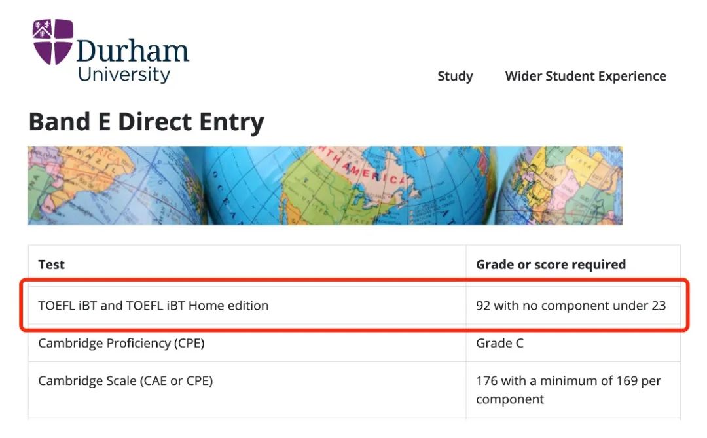Click the Durham University wordmark text
This screenshot has height=438, width=707.
click(132, 60)
